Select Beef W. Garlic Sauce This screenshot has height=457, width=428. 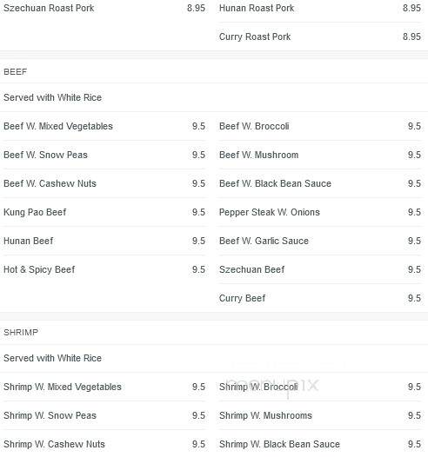[x=264, y=241]
